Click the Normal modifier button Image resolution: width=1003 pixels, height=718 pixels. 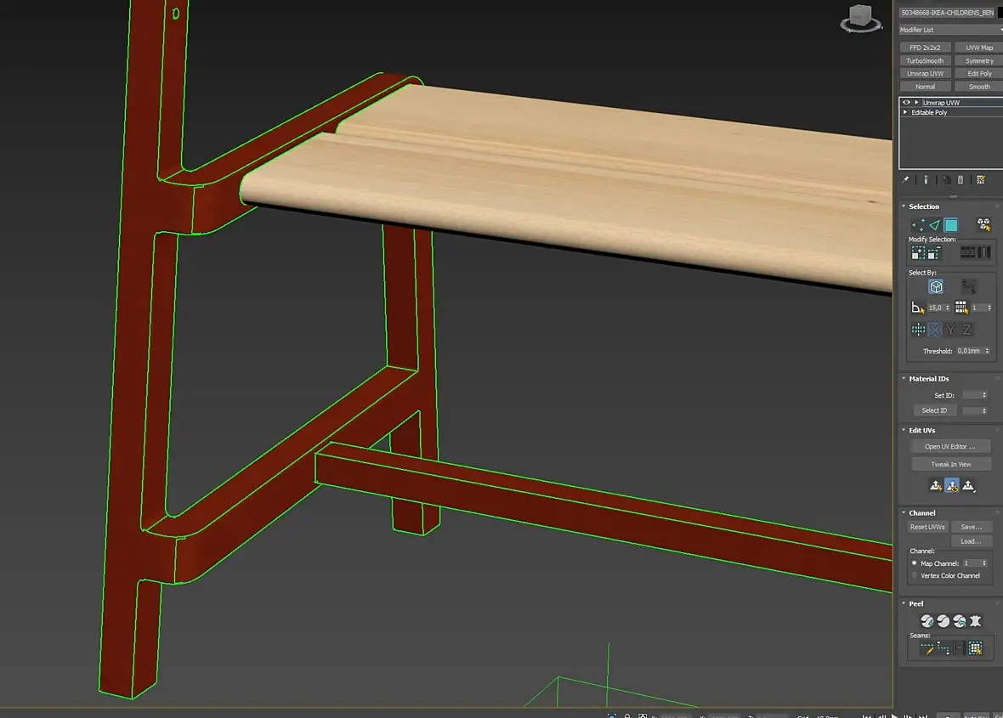tap(925, 87)
